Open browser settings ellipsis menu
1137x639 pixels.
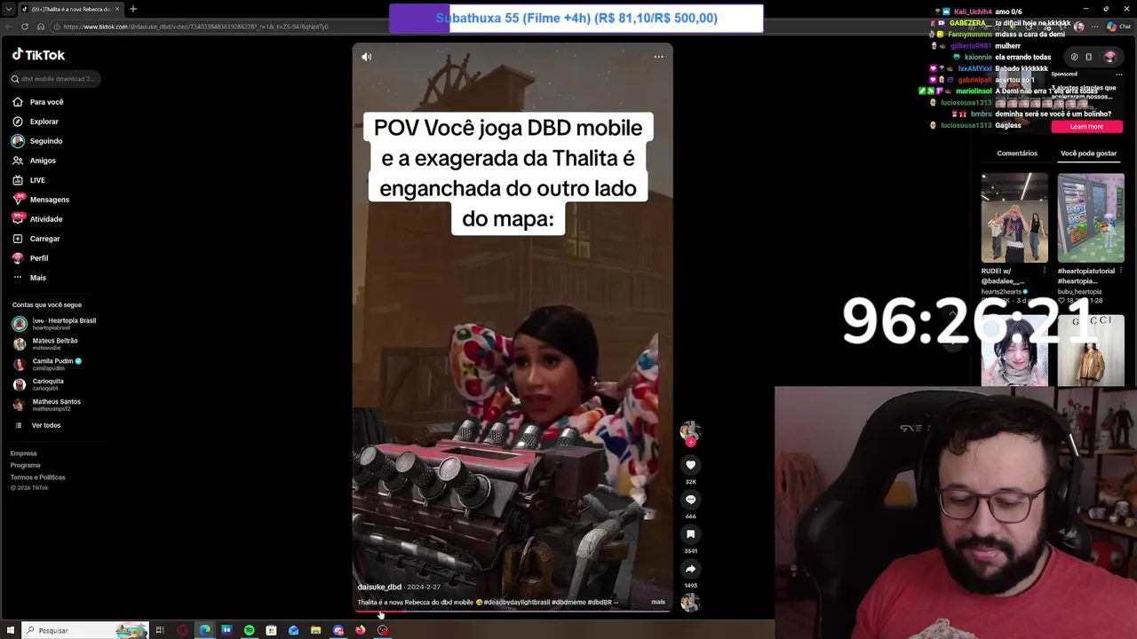pos(1095,27)
